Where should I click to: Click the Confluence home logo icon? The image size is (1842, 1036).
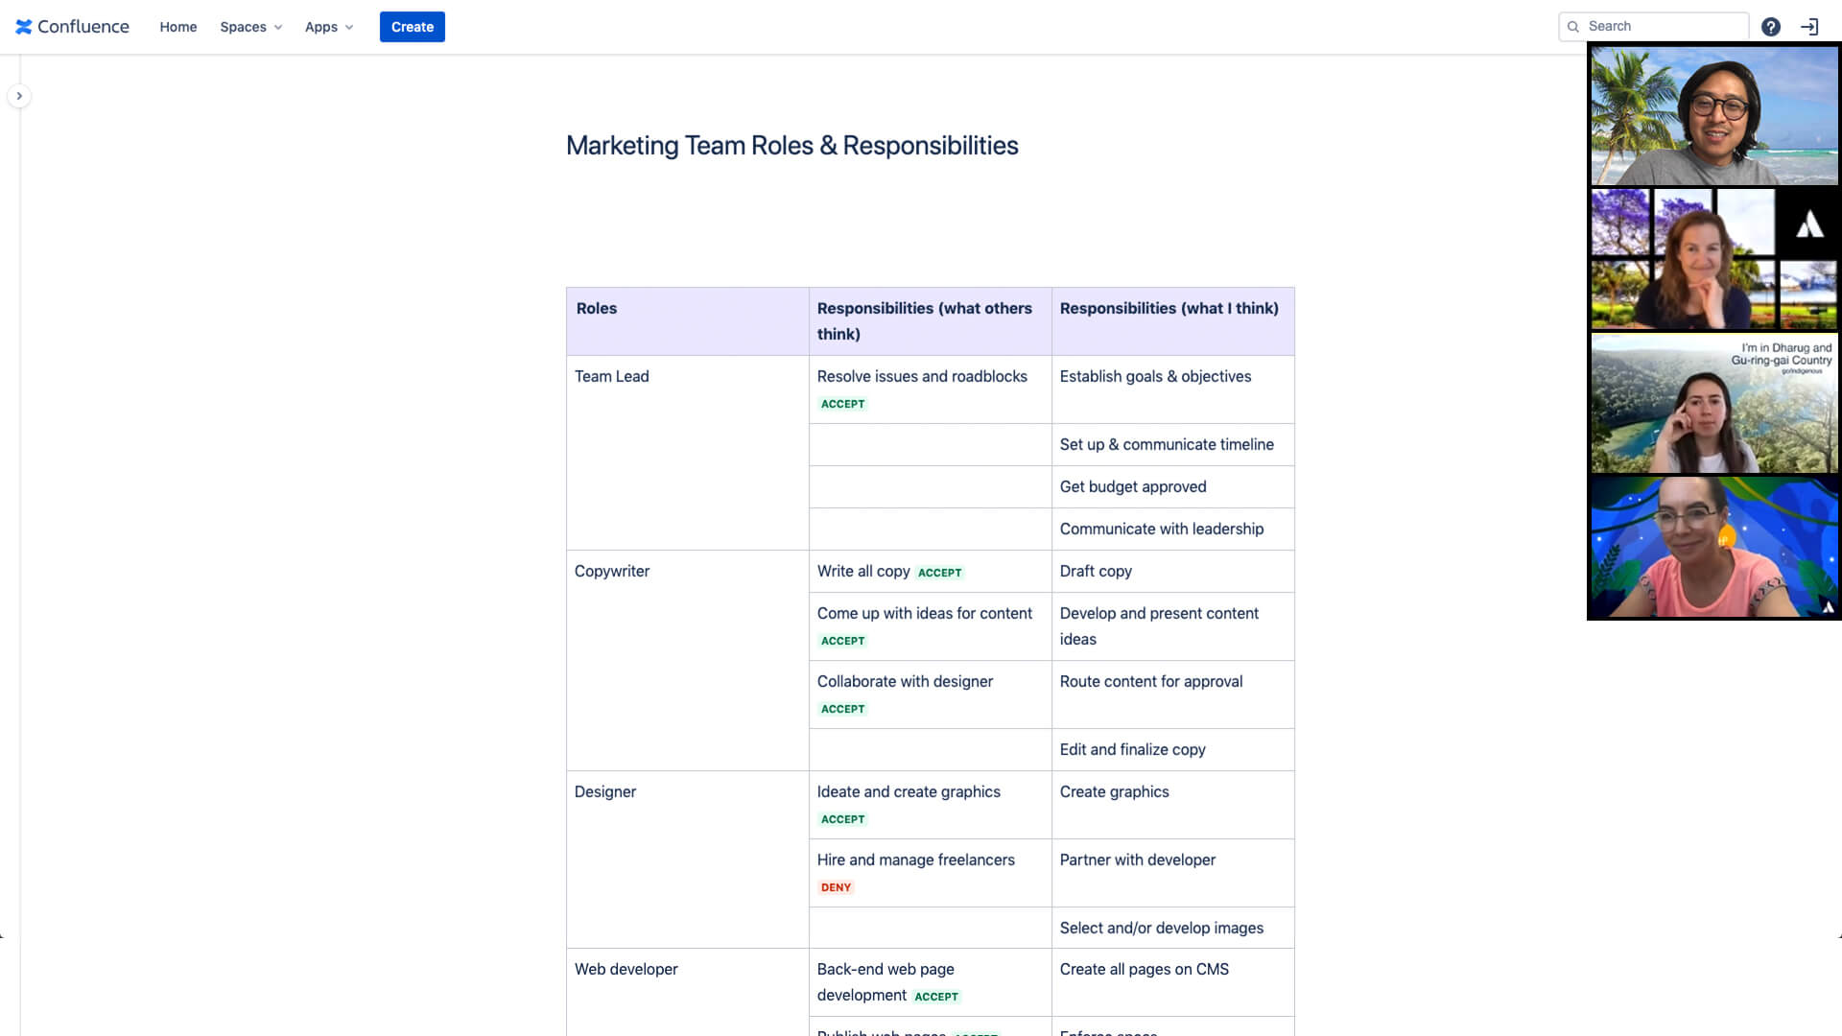tap(24, 25)
